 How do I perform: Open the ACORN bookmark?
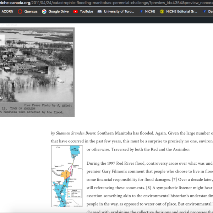(7, 11)
